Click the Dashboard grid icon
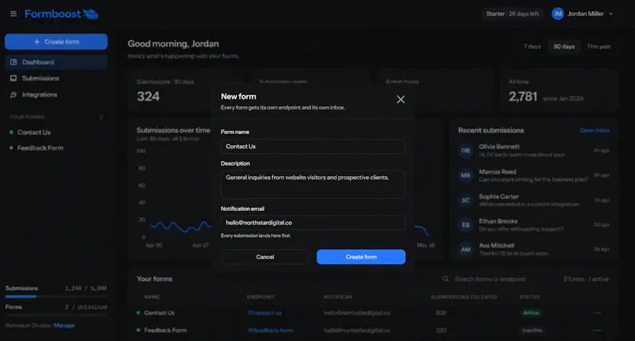635x341 pixels. tap(13, 63)
